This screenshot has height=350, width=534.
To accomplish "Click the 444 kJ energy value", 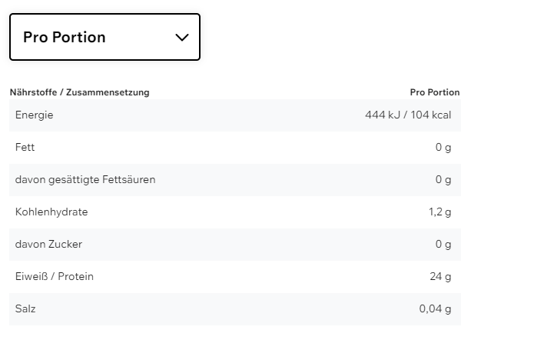I will pos(384,115).
